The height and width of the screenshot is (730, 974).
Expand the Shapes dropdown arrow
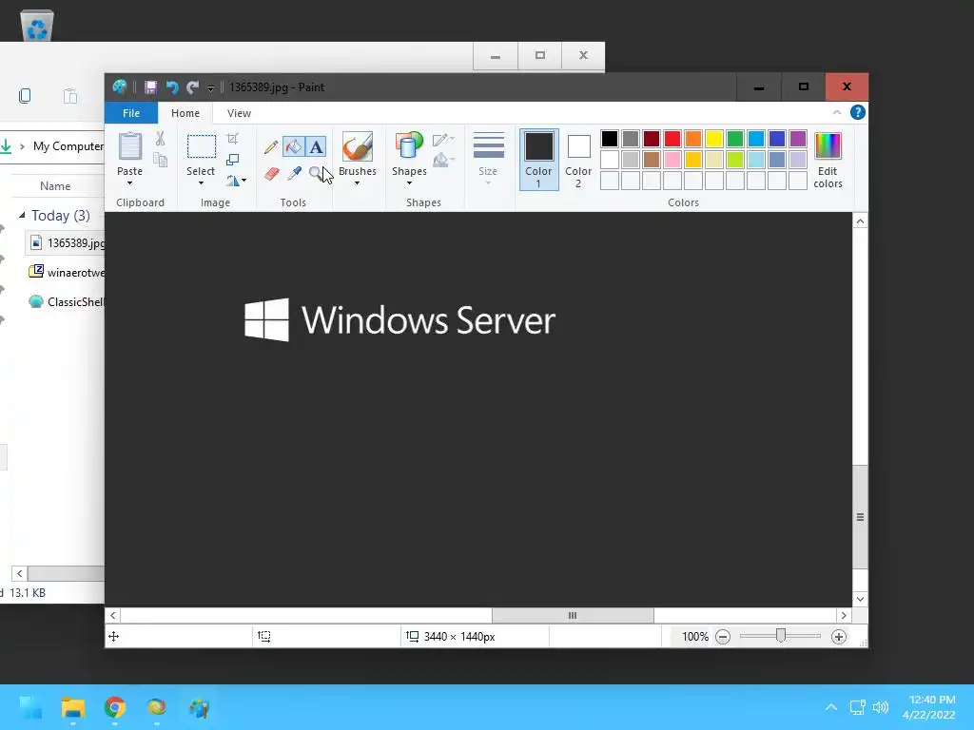tap(409, 183)
